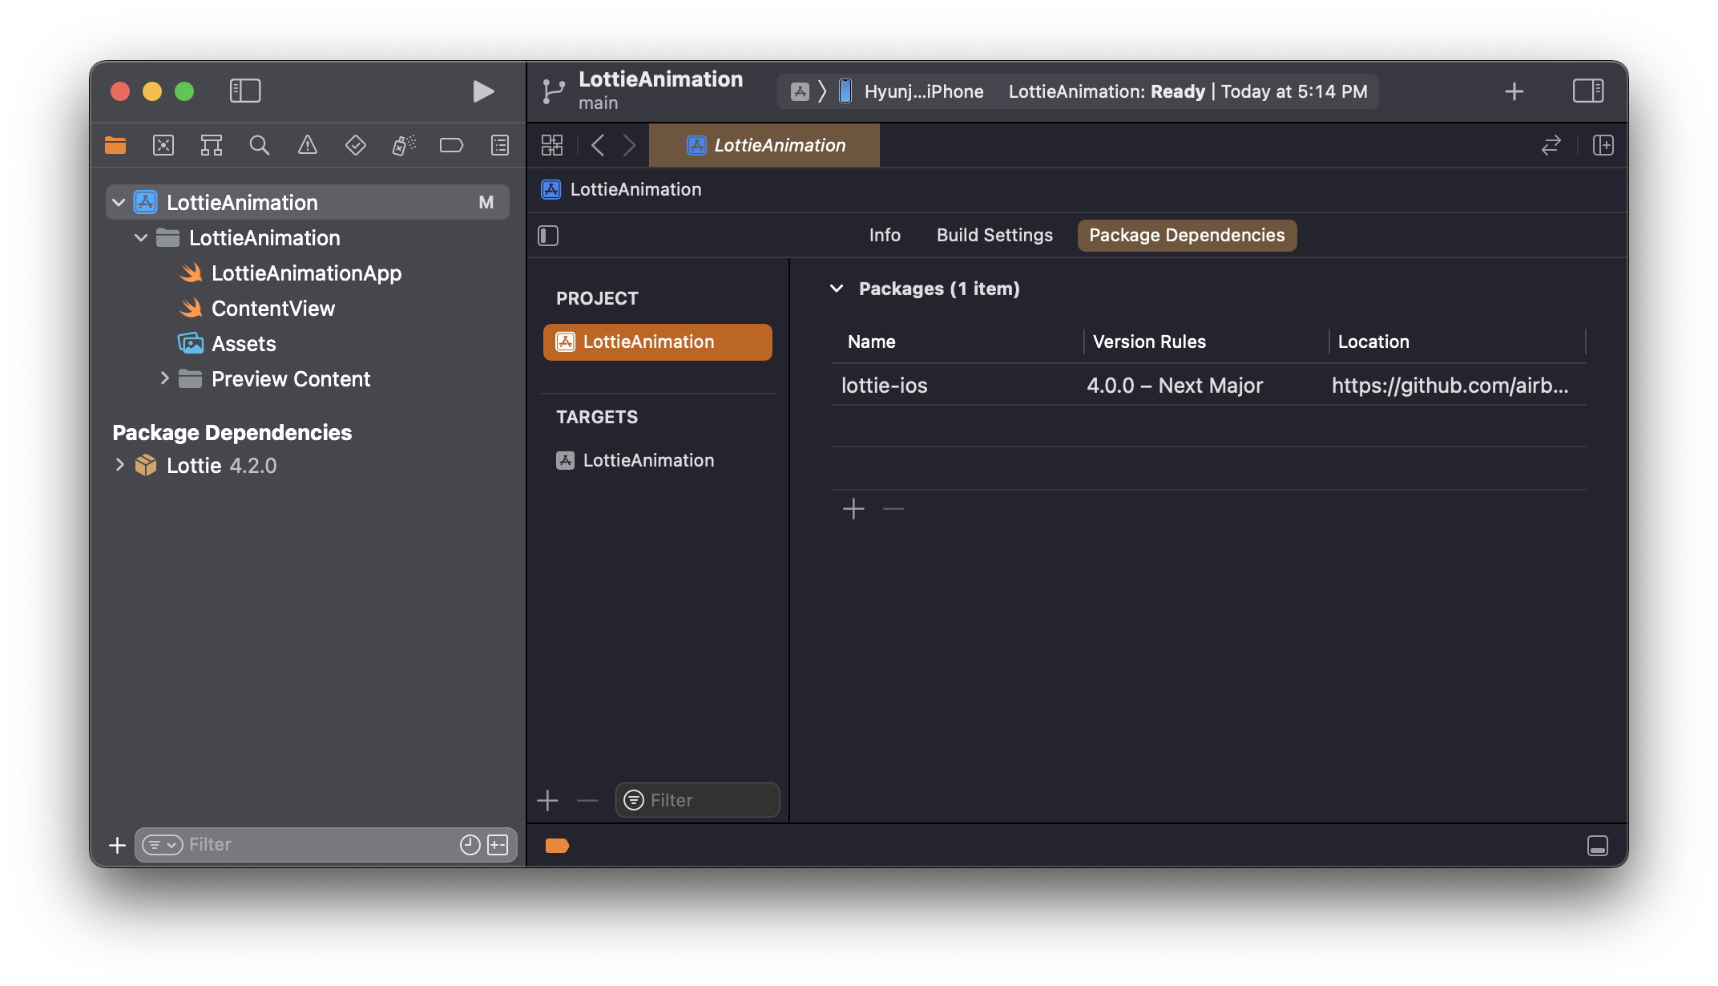
Task: Collapse the Packages section
Action: [x=837, y=289]
